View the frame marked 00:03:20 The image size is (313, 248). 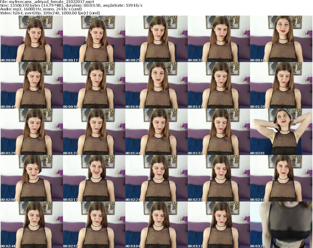click(281, 225)
